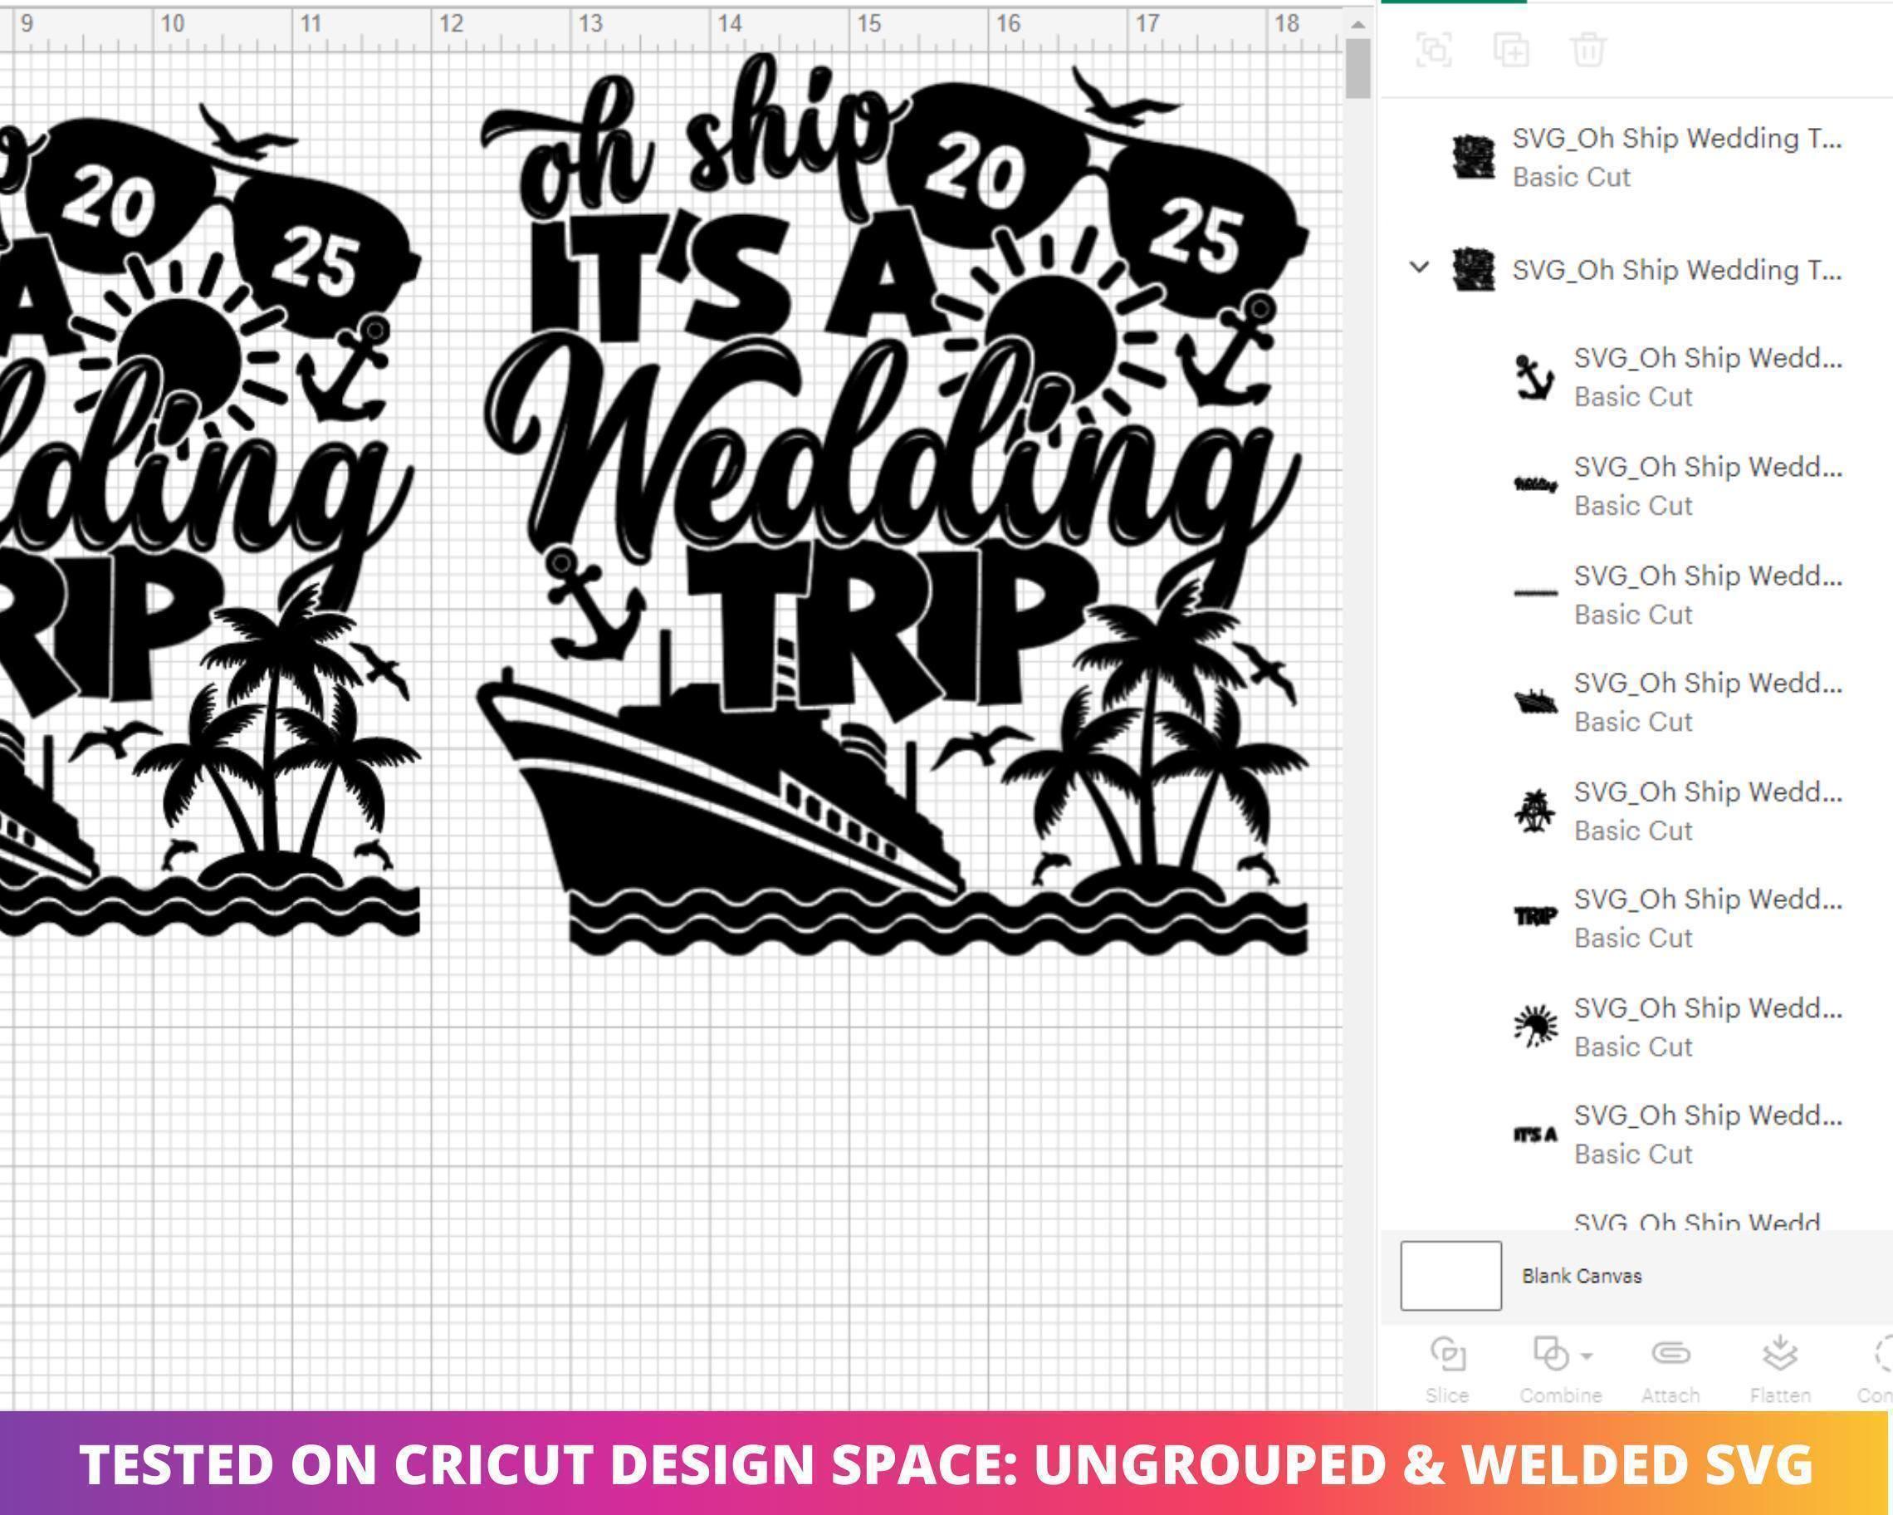Open the Combine dropdown arrow
This screenshot has height=1515, width=1893.
click(1587, 1356)
